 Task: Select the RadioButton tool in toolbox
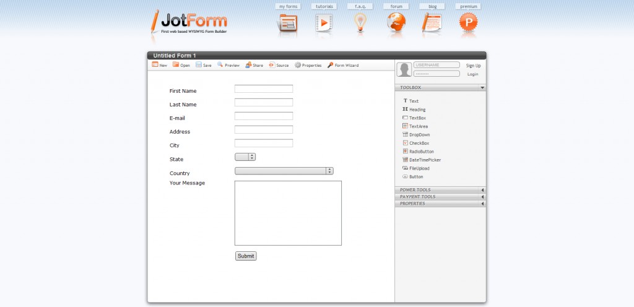pos(420,152)
